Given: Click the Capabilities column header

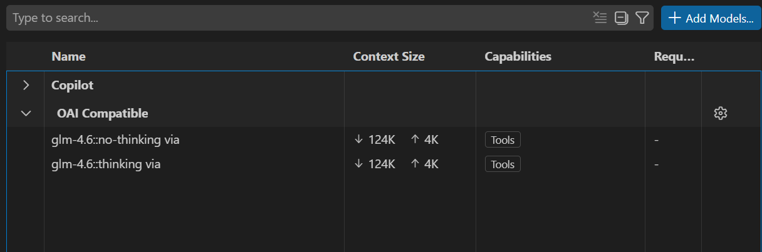Looking at the screenshot, I should (518, 56).
